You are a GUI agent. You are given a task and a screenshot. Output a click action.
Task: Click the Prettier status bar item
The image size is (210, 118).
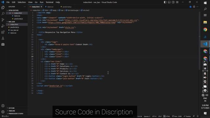coord(187,116)
